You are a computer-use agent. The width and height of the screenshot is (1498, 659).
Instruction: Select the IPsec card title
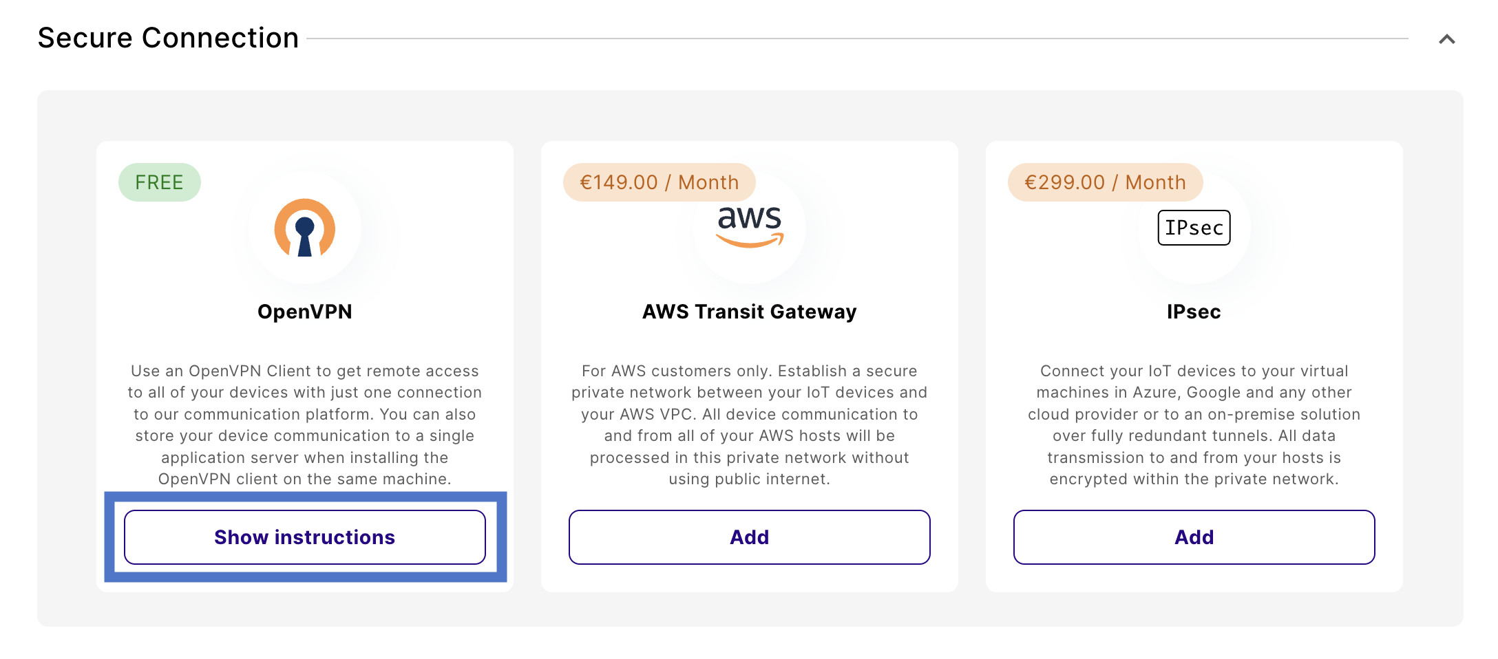click(1194, 312)
